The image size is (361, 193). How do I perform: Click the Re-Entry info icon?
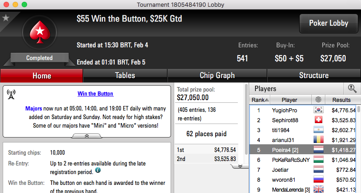click(x=98, y=170)
